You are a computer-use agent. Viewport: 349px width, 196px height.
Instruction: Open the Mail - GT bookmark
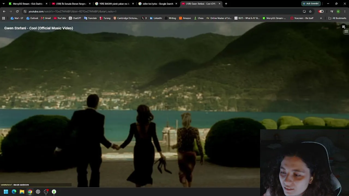(17, 18)
